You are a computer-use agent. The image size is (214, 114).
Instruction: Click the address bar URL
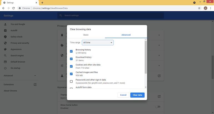click(x=50, y=8)
